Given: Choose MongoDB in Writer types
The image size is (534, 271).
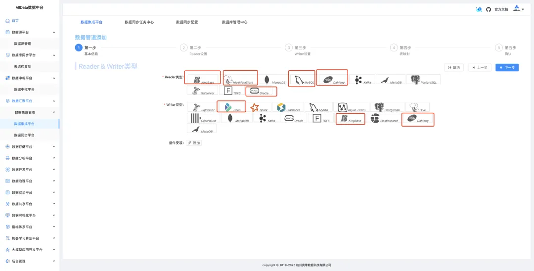Looking at the screenshot, I should coord(237,118).
